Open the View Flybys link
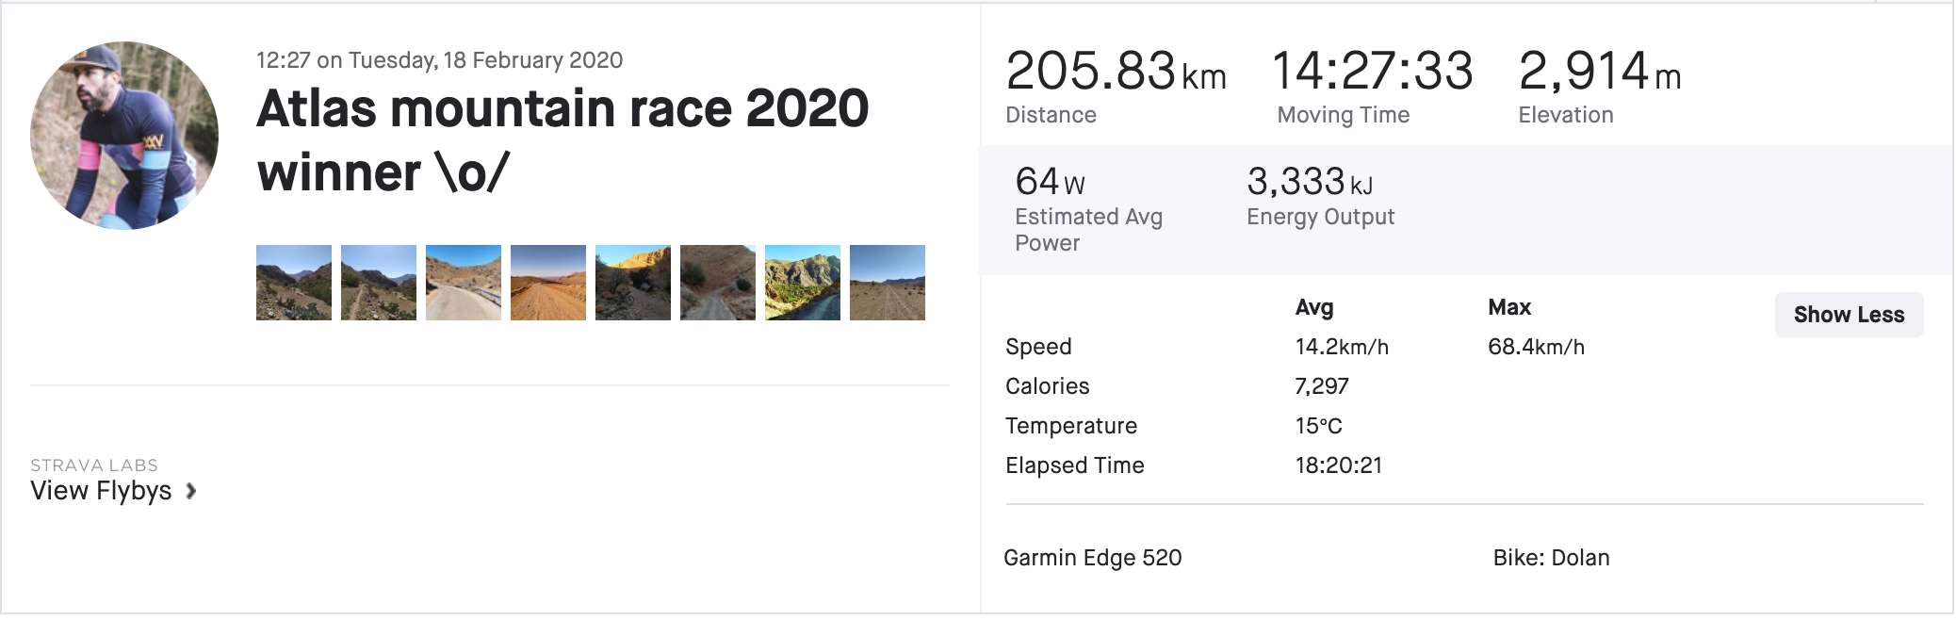This screenshot has width=1956, height=620. tap(101, 491)
